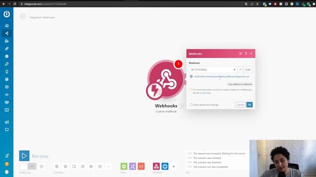Screen dimensions: 316x177
Task: Open Data structures cube icon in sidebar
Action: pyautogui.click(x=6, y=87)
